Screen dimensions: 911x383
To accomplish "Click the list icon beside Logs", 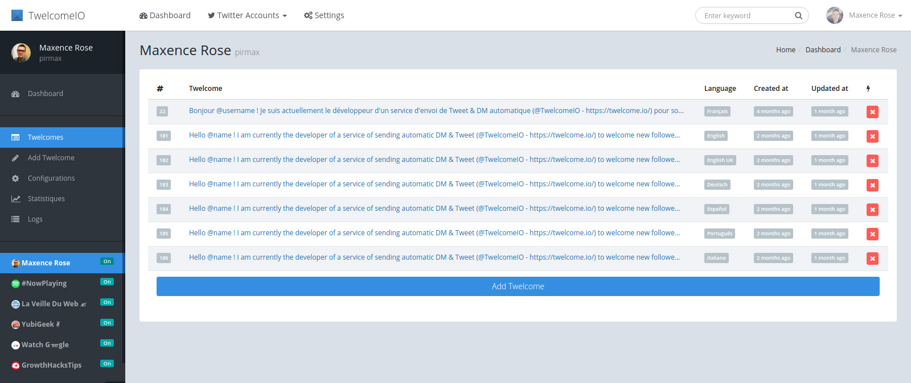I will [15, 219].
